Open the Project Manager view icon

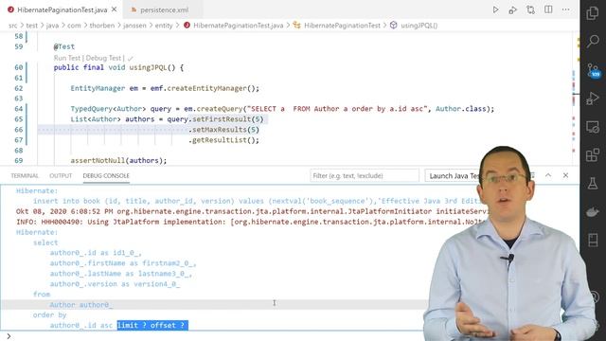pyautogui.click(x=593, y=240)
